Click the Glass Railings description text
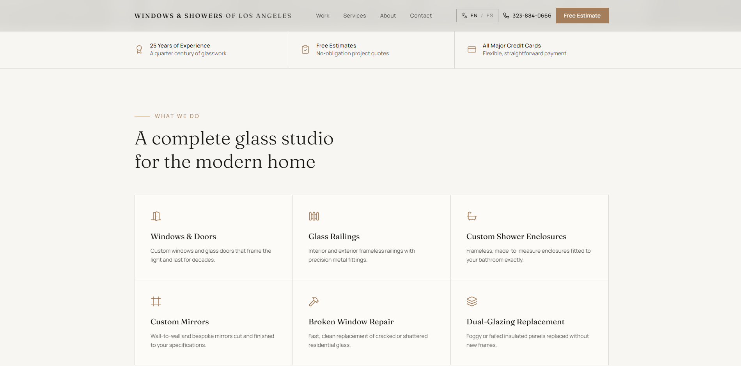Image resolution: width=741 pixels, height=366 pixels. (x=362, y=255)
